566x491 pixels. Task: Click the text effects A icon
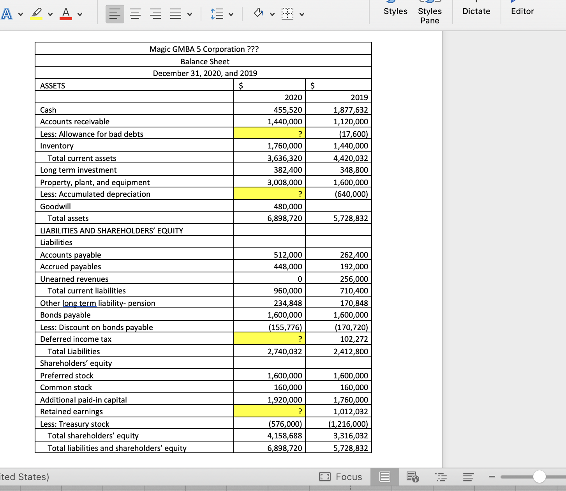pos(6,14)
